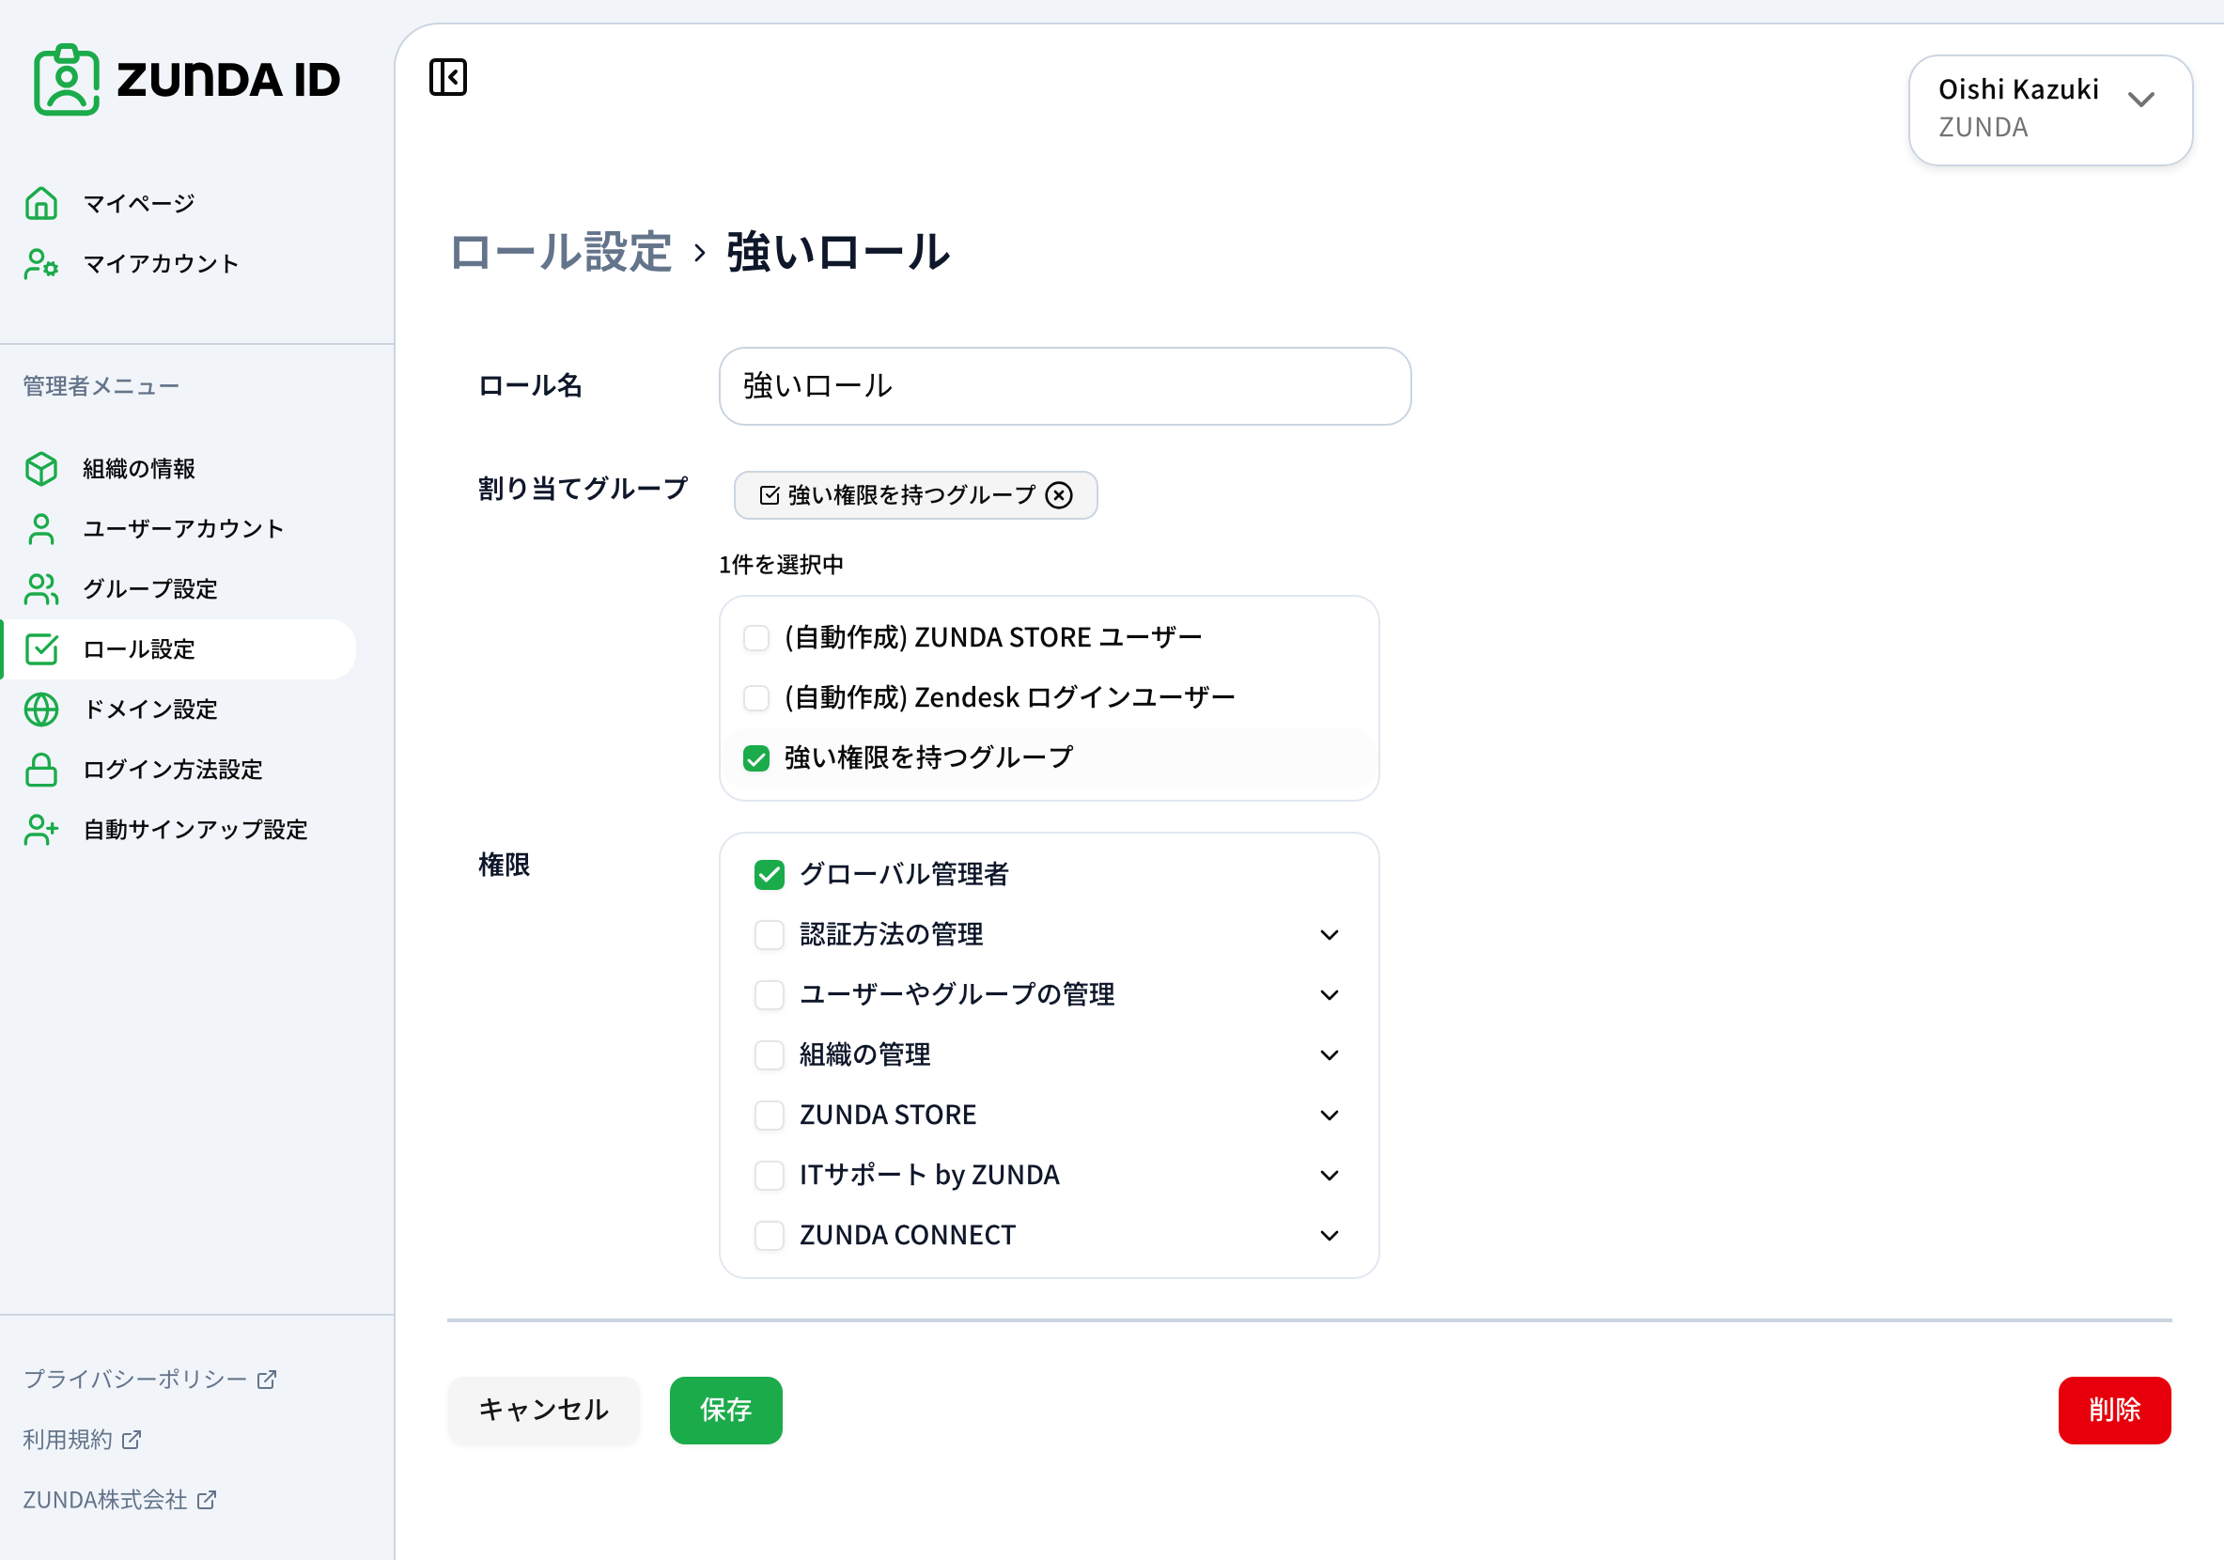Click the cube icon for 組織の情報
The image size is (2225, 1560).
tap(40, 469)
